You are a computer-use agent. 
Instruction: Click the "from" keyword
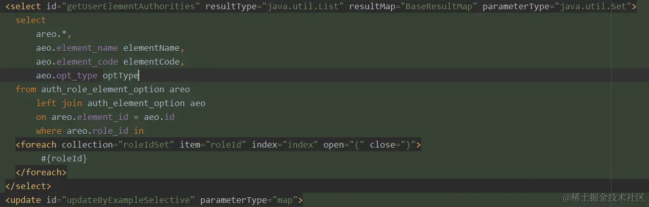[26, 89]
